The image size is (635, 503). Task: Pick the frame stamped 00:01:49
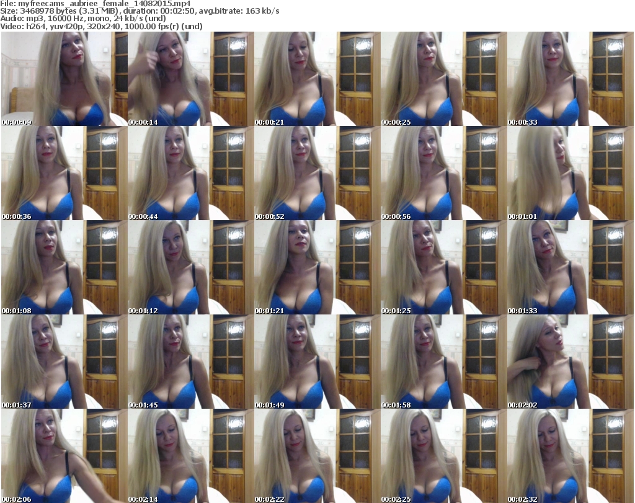tap(317, 361)
